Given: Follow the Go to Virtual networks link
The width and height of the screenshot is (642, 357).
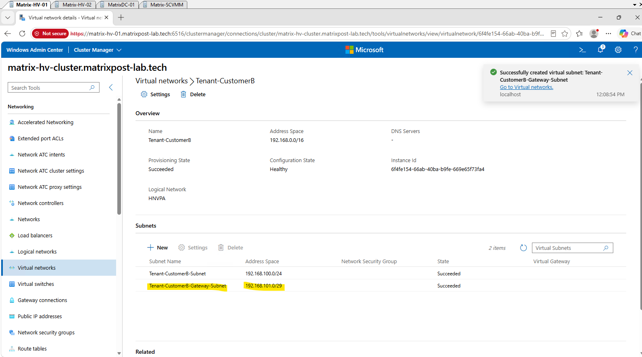Looking at the screenshot, I should (526, 87).
